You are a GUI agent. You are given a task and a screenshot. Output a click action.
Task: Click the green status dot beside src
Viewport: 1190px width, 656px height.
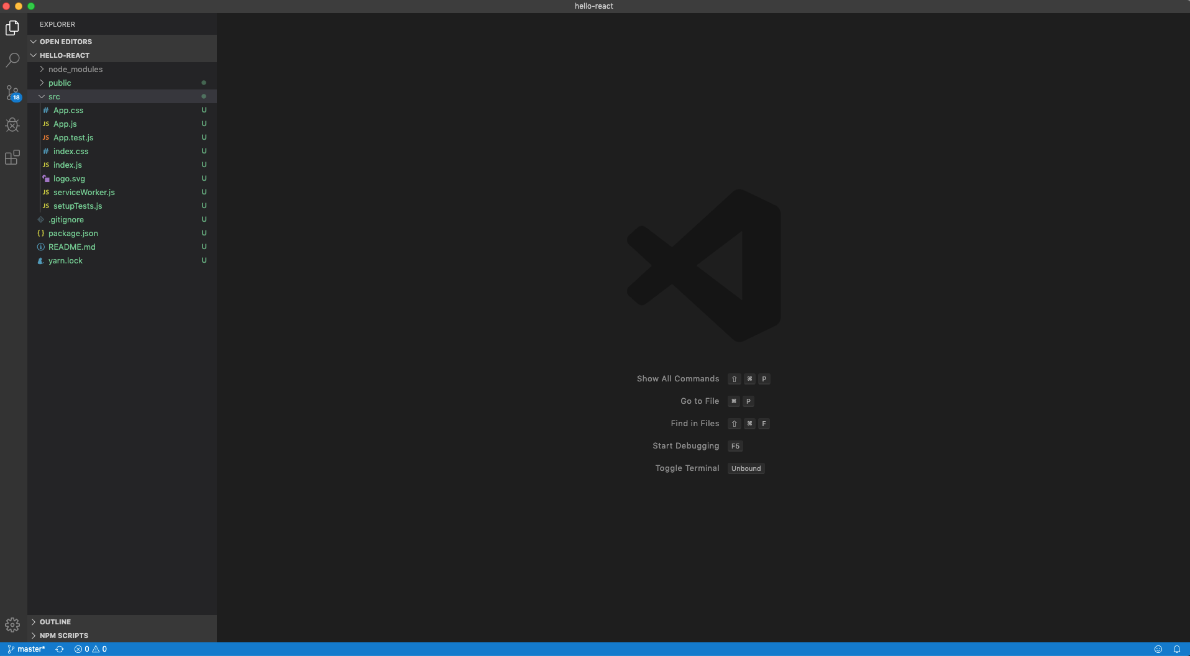(204, 96)
